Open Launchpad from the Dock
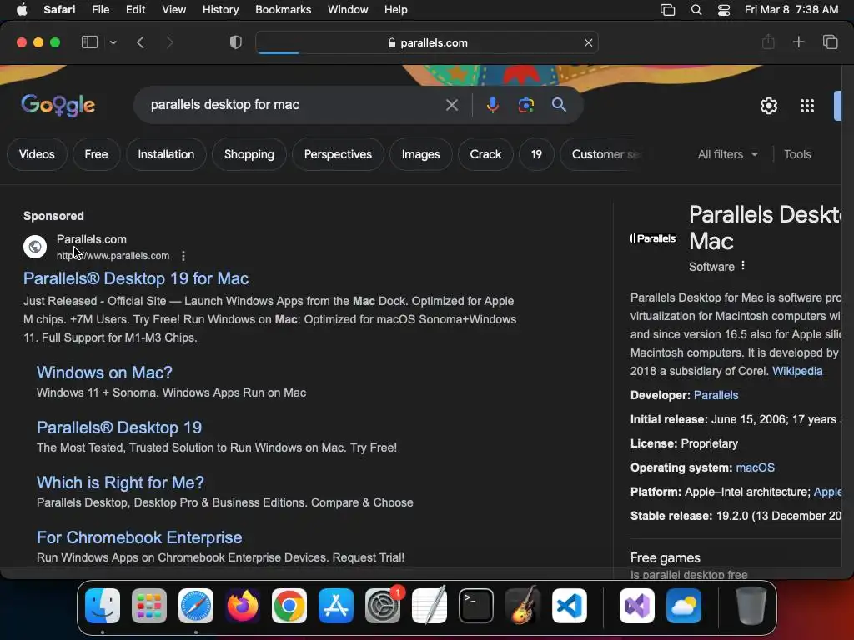The image size is (854, 640). point(148,606)
